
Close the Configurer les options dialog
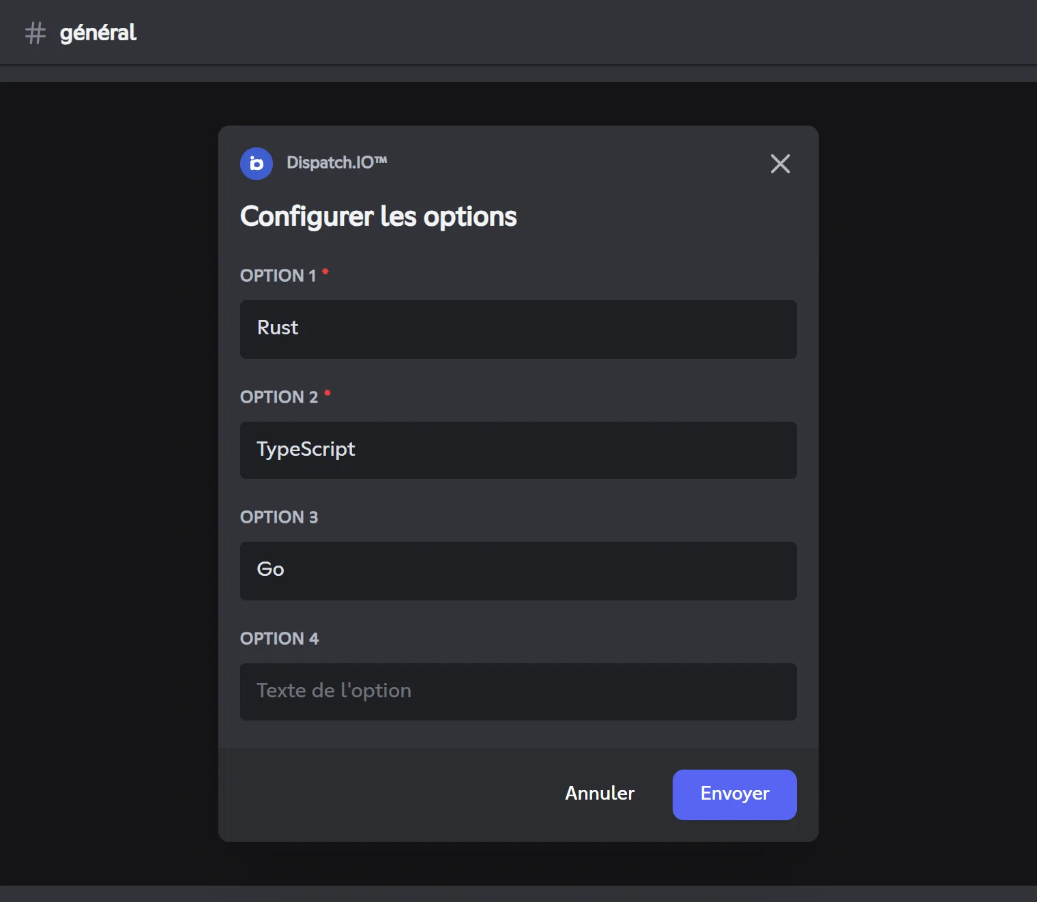pyautogui.click(x=780, y=164)
